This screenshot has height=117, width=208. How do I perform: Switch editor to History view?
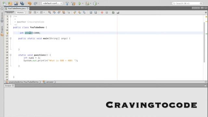click(x=20, y=12)
